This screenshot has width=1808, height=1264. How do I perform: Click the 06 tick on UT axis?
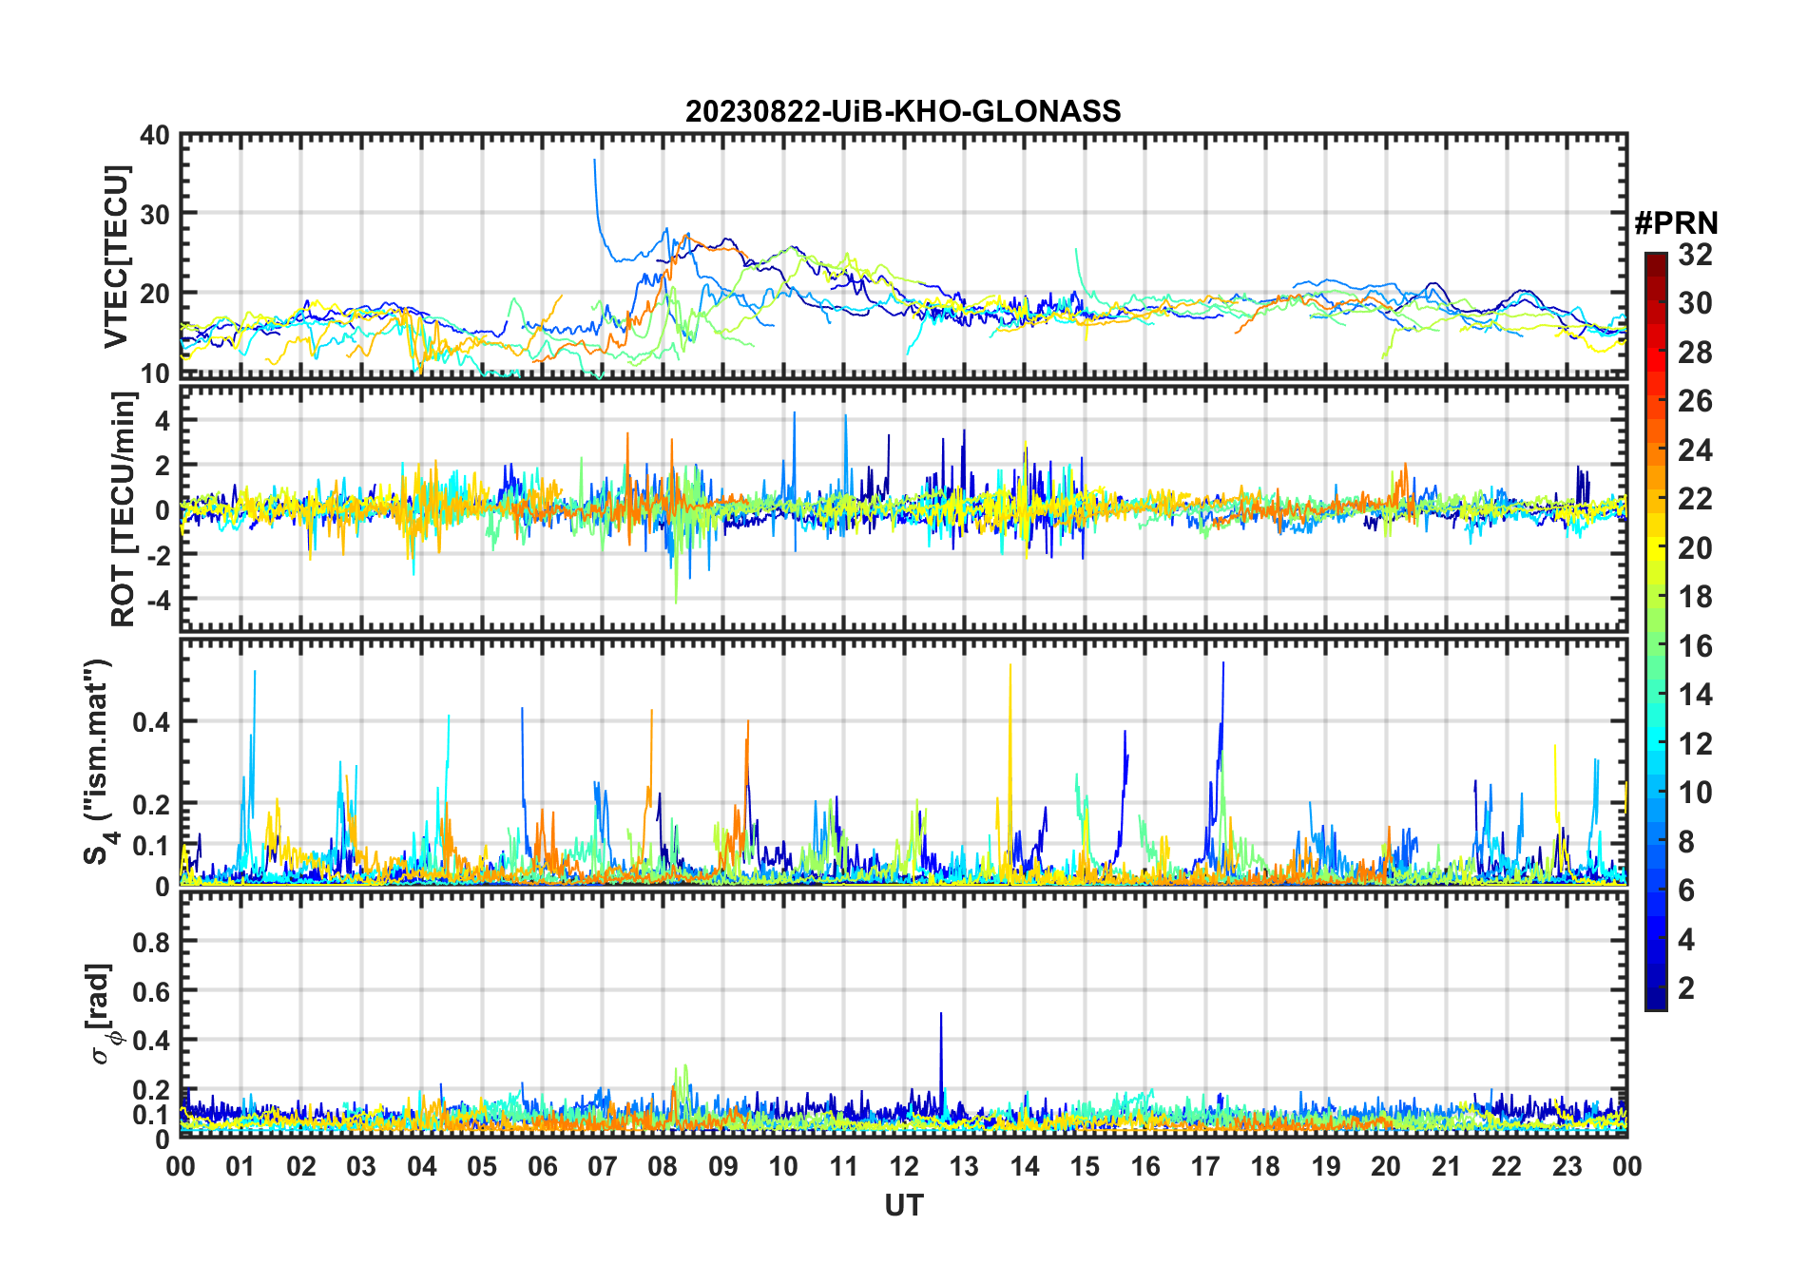click(x=543, y=1166)
